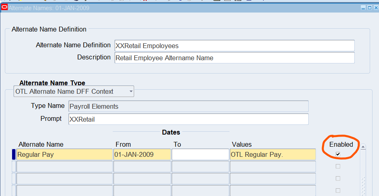Close the Alternate Names window
Image resolution: width=379 pixels, height=196 pixels.
coord(375,8)
